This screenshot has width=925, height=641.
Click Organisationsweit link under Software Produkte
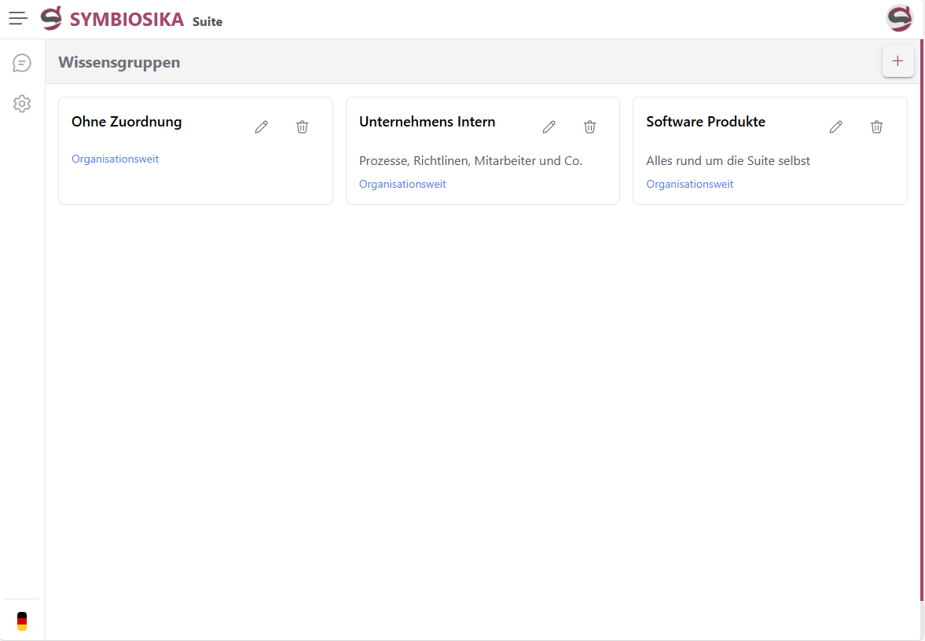coord(689,184)
